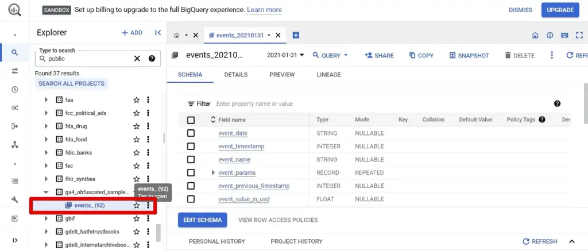The height and width of the screenshot is (250, 588).
Task: Open the home icon at top right
Action: click(536, 35)
